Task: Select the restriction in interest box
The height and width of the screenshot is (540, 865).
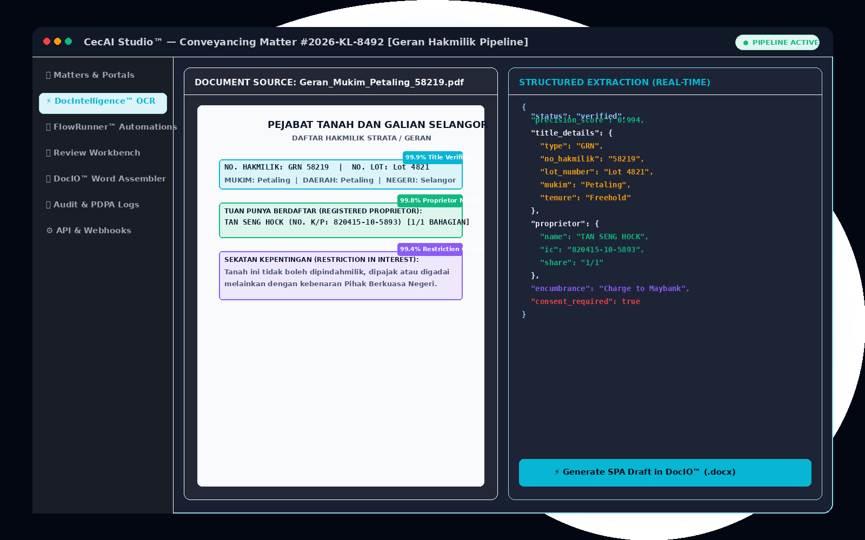Action: tap(341, 275)
